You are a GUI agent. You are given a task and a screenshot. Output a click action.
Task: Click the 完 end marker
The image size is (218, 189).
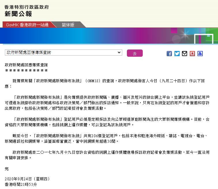[x=7, y=168]
